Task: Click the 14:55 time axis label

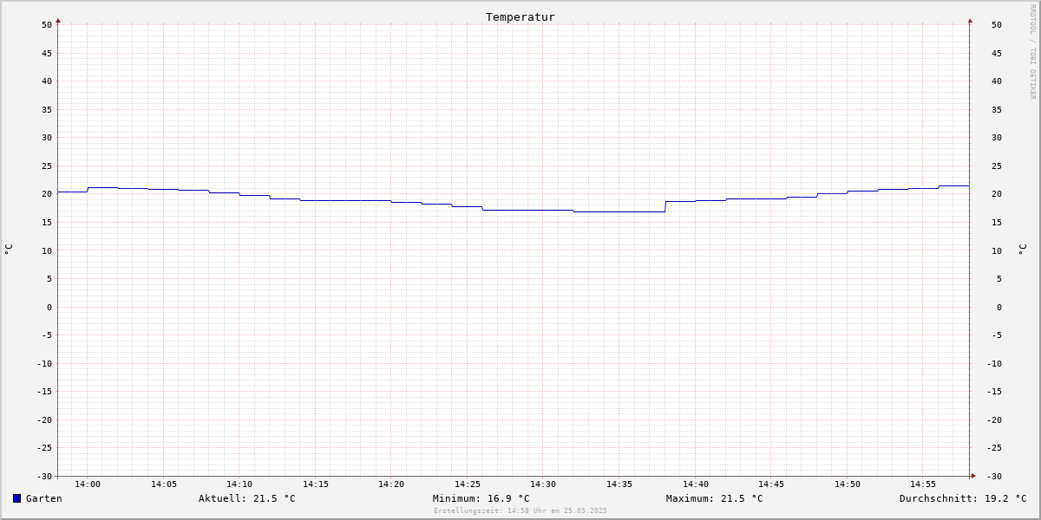Action: (923, 484)
